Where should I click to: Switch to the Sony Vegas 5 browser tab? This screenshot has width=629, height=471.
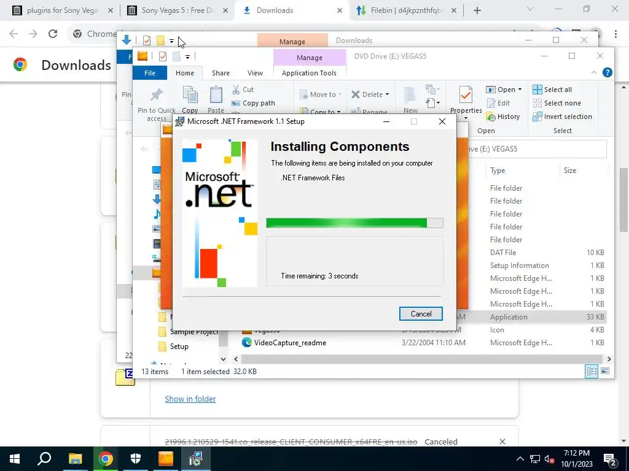point(179,10)
